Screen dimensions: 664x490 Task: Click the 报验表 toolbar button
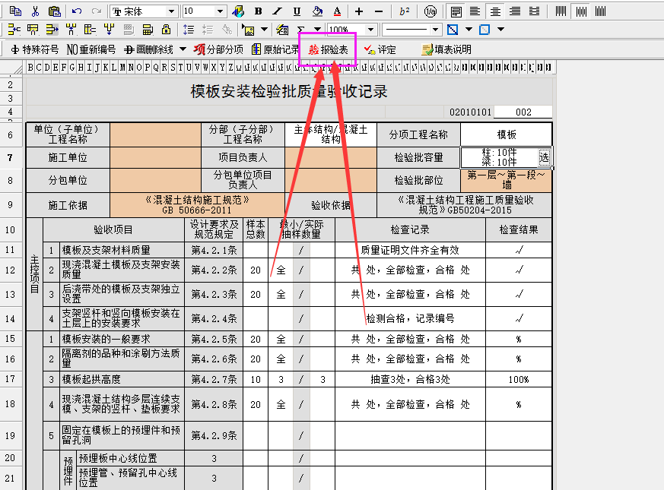coord(328,49)
